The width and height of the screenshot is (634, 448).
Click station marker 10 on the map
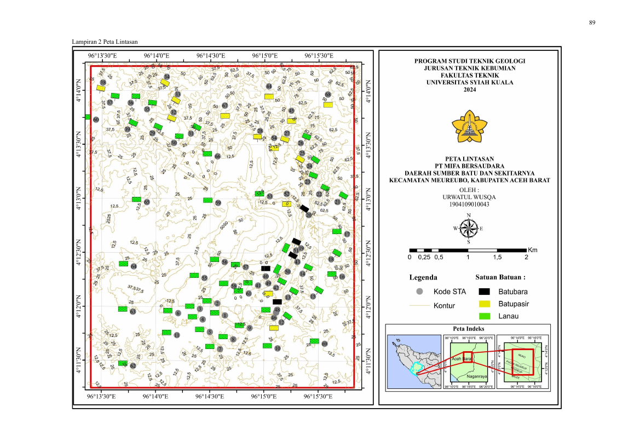point(278,348)
